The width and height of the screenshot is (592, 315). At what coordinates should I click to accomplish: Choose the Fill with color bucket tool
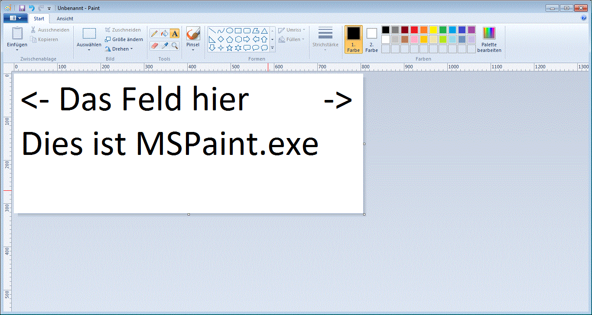point(164,33)
